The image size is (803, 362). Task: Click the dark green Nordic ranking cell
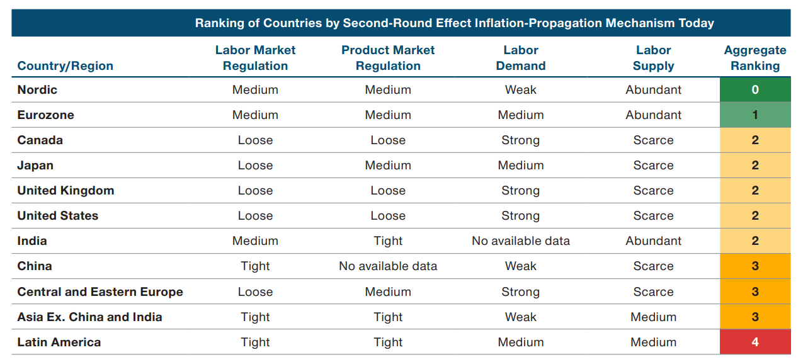(x=755, y=89)
